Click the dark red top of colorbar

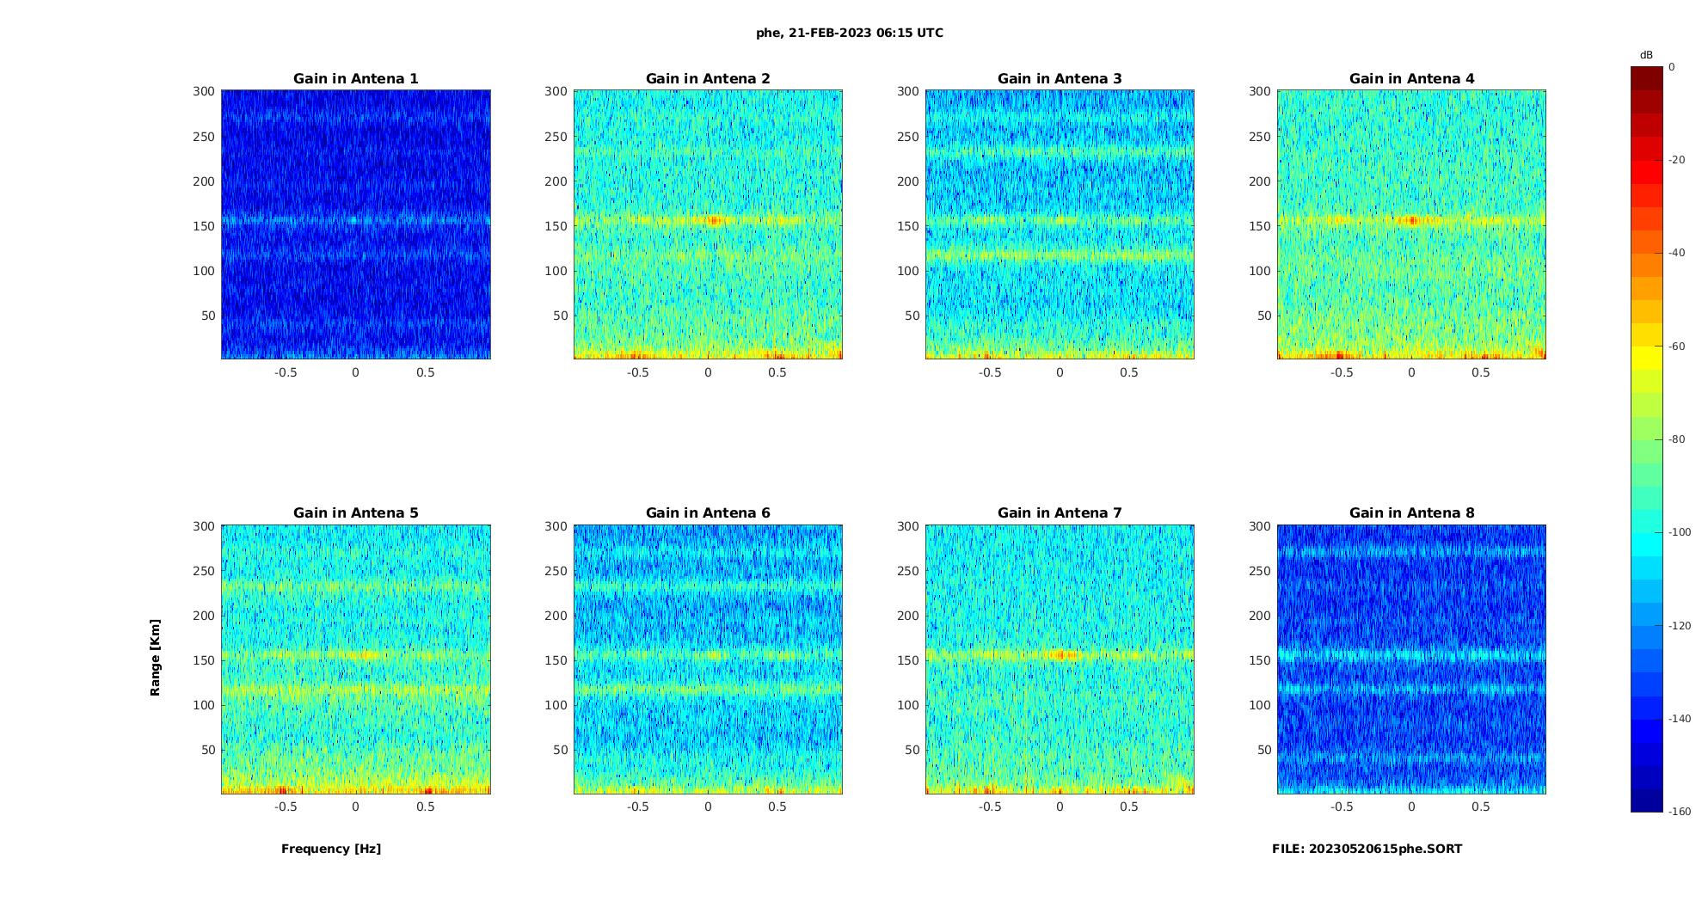[1646, 78]
